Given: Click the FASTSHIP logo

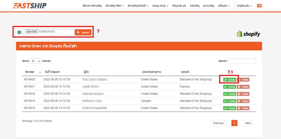Looking at the screenshot, I should click(x=30, y=6).
